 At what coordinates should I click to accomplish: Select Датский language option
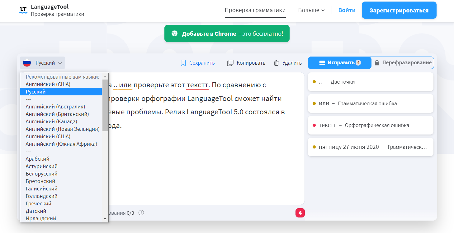(61, 211)
